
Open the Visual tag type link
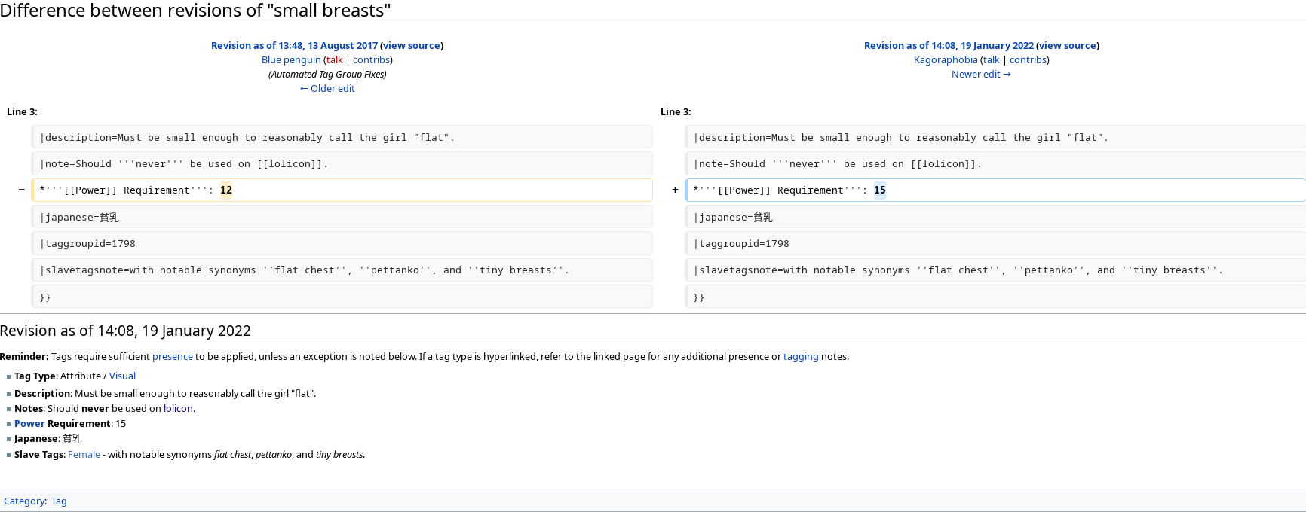(x=122, y=376)
